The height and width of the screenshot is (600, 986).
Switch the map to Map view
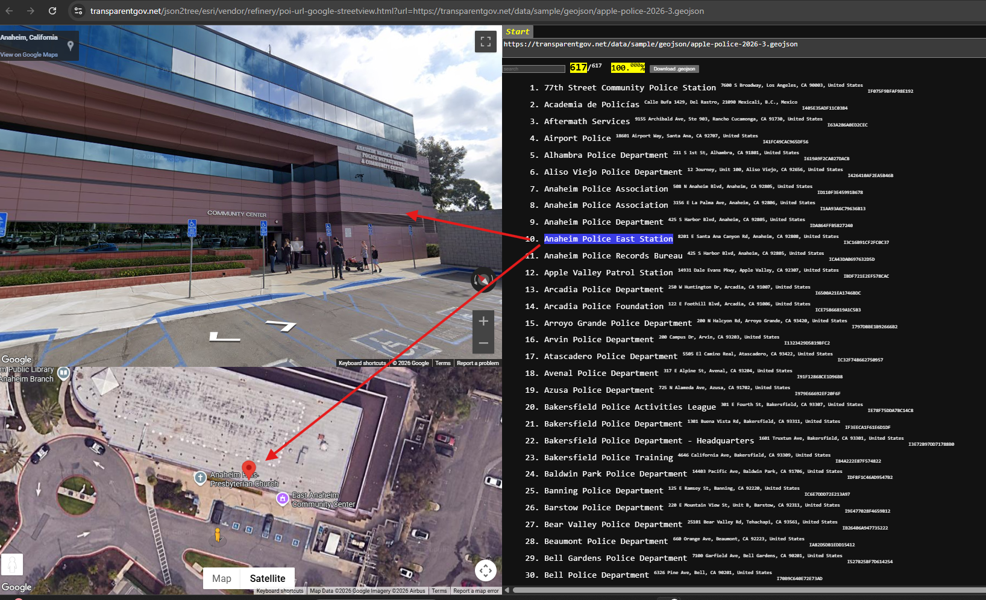click(221, 578)
